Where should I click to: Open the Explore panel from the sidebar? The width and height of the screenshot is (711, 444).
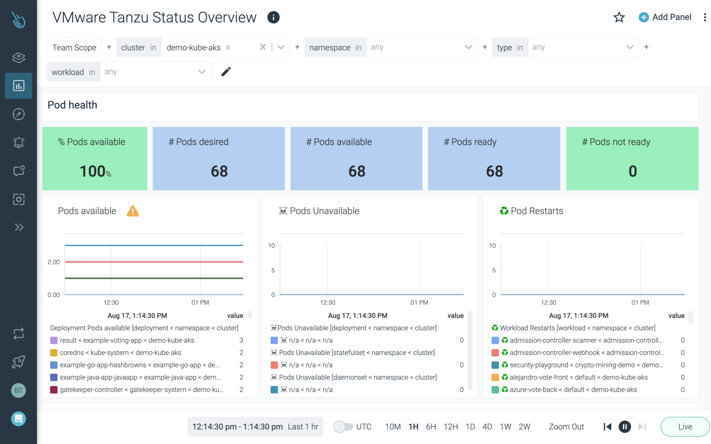pyautogui.click(x=18, y=58)
